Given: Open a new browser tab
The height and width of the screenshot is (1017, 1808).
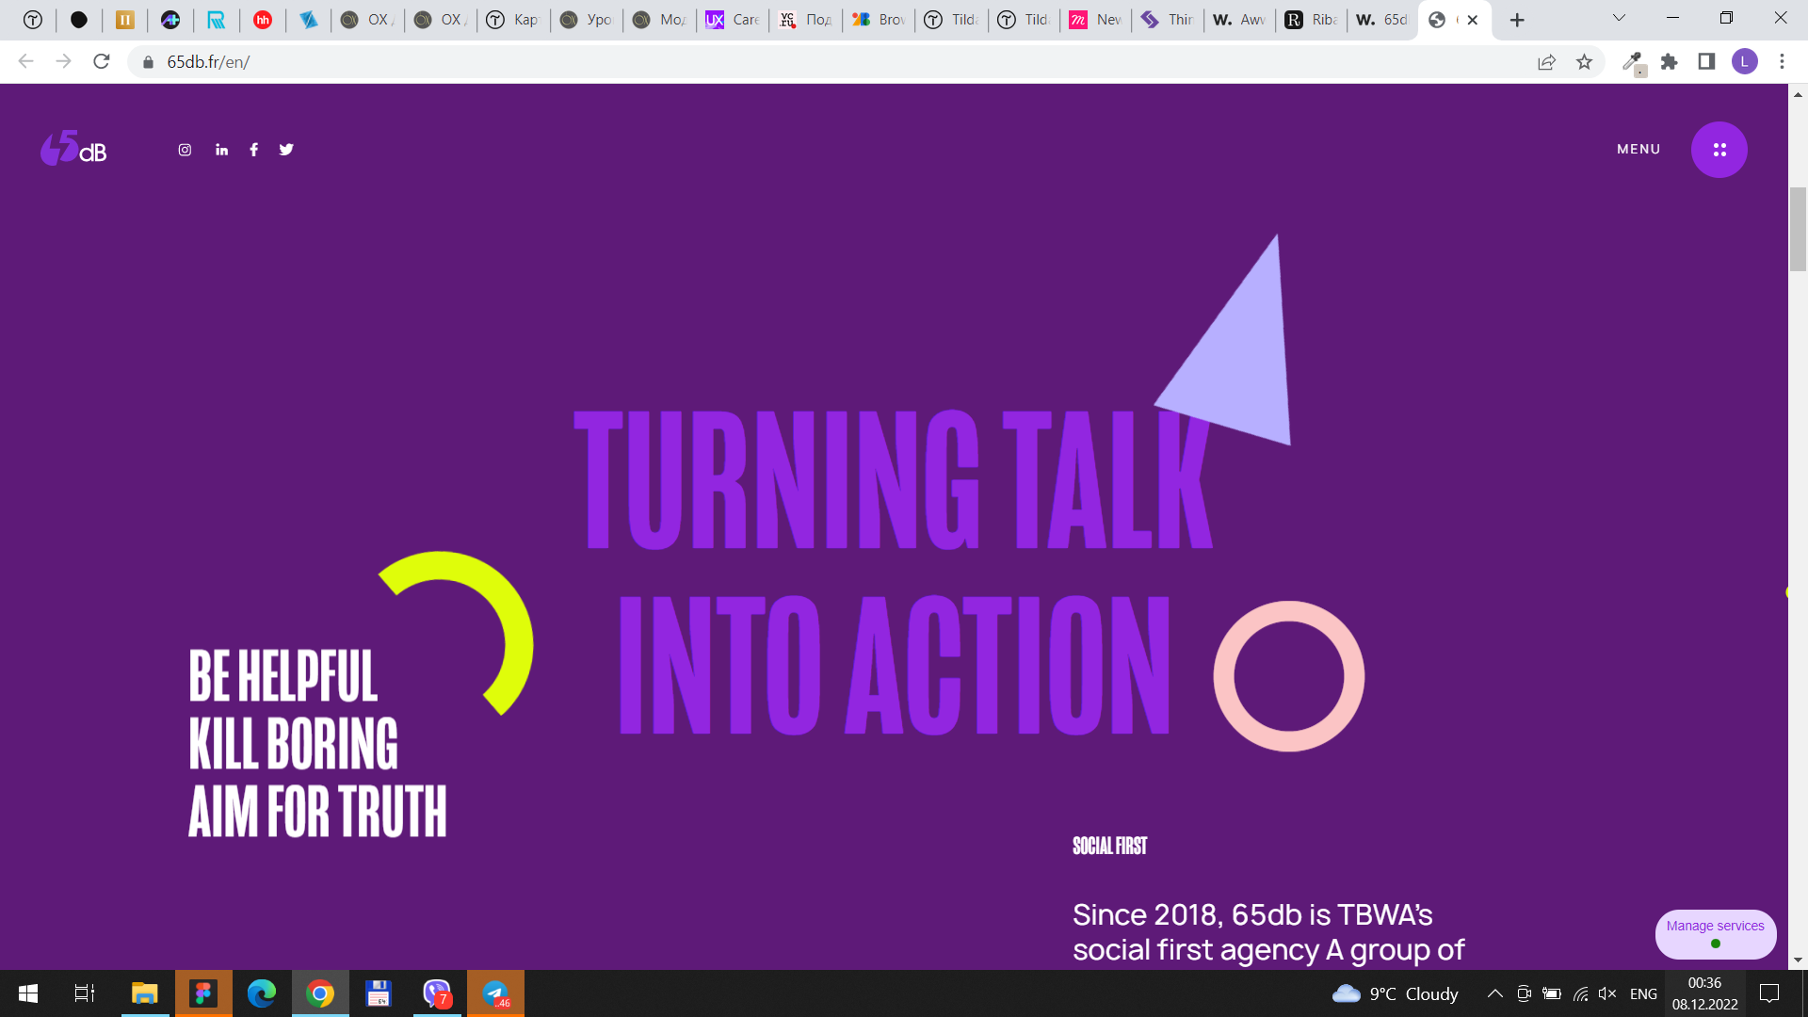Looking at the screenshot, I should pos(1517,20).
